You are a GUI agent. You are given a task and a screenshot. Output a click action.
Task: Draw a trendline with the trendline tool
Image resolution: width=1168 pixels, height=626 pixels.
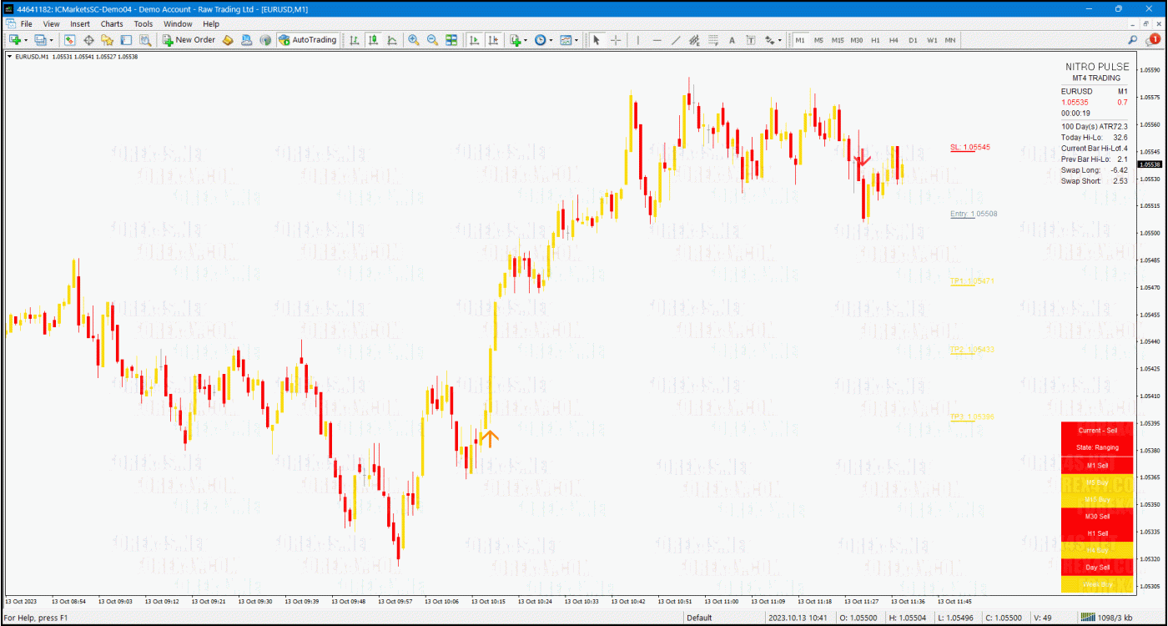pos(676,40)
